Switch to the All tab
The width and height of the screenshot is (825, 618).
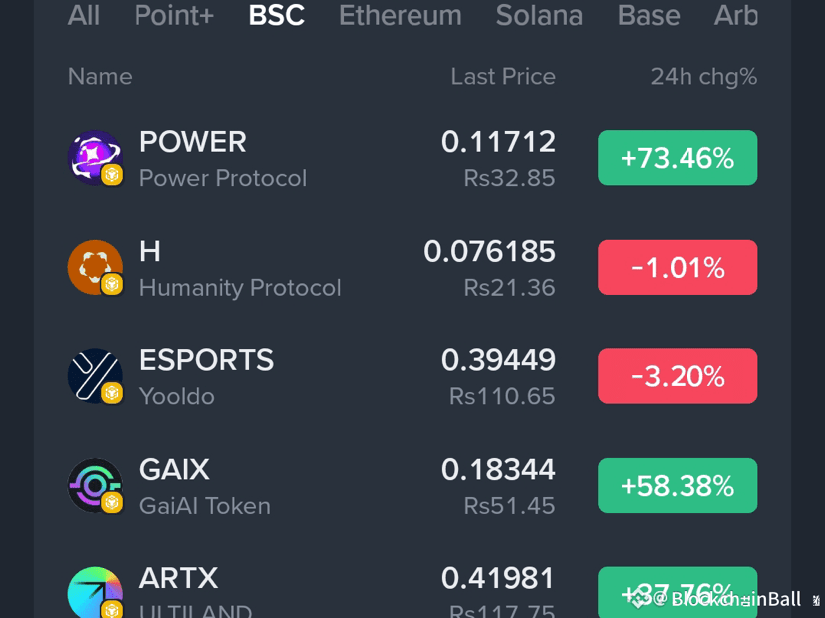pyautogui.click(x=83, y=15)
